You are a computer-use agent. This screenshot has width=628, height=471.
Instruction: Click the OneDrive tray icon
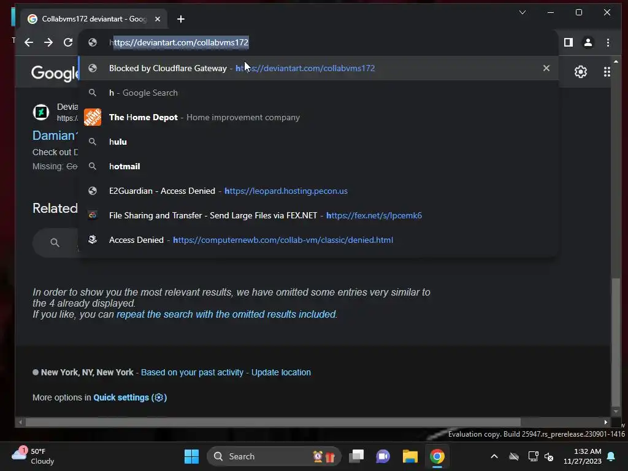[514, 456]
